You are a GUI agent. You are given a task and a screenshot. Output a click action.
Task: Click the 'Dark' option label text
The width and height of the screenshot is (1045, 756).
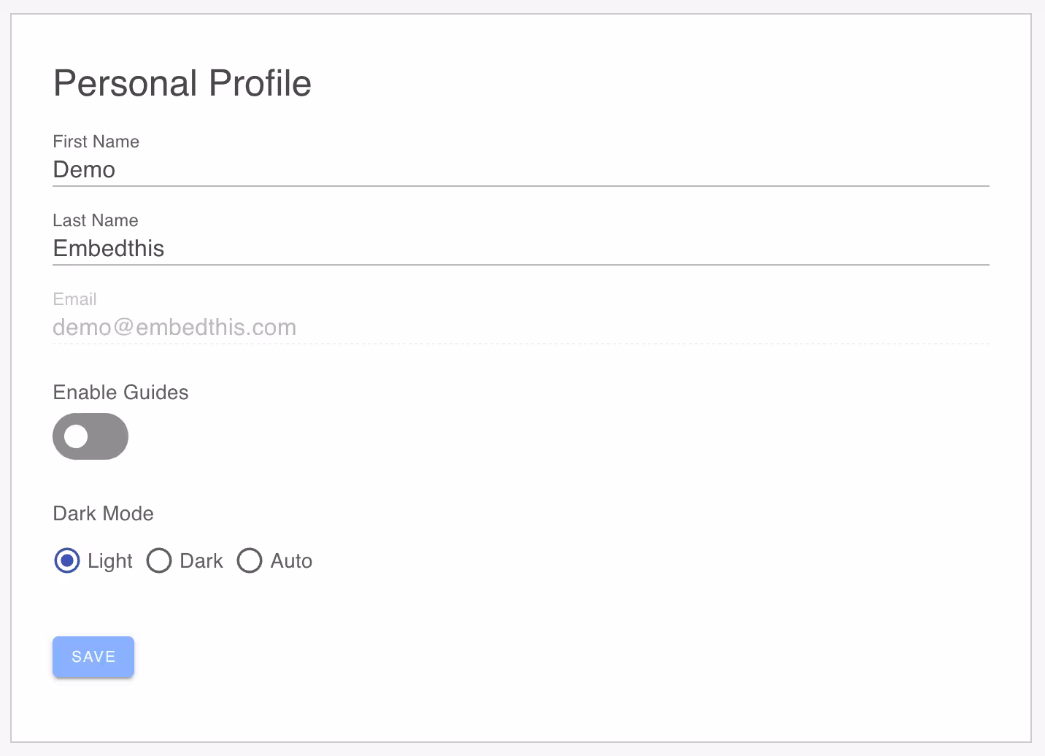tap(201, 561)
